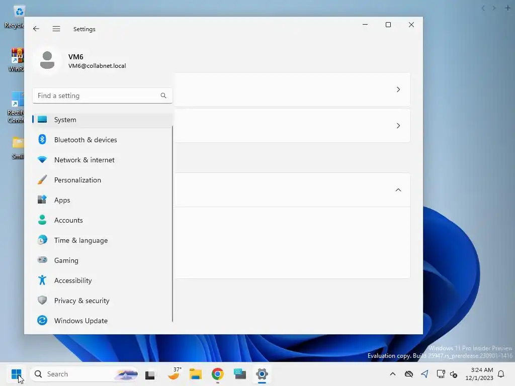Open the keyboard app icon beside Chrome
The width and height of the screenshot is (515, 386).
point(240,374)
